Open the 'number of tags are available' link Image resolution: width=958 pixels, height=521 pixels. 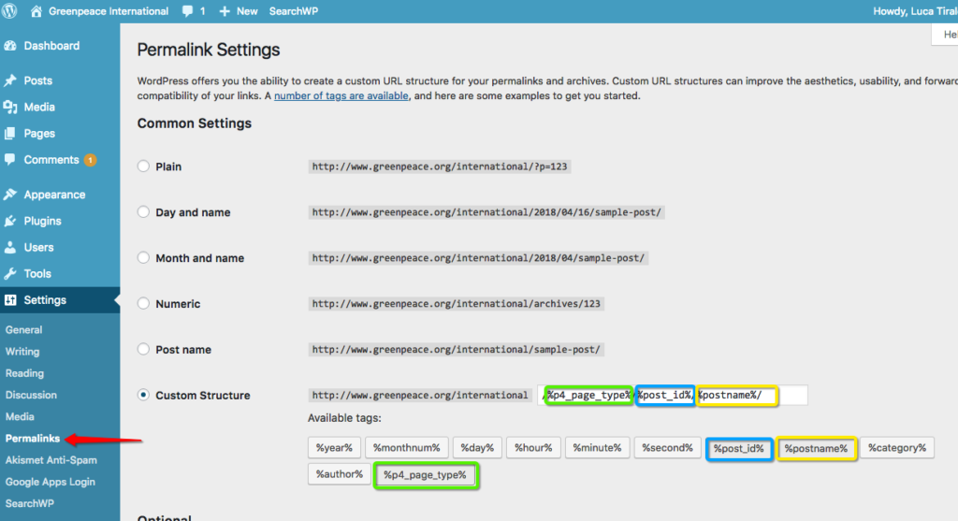click(x=341, y=96)
